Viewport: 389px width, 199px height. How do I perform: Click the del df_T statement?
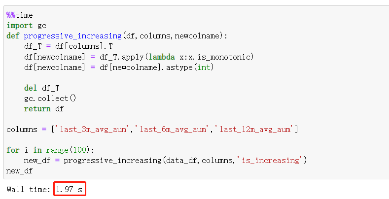41,88
